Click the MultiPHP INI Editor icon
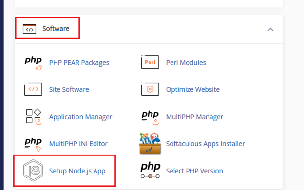 (x=33, y=145)
